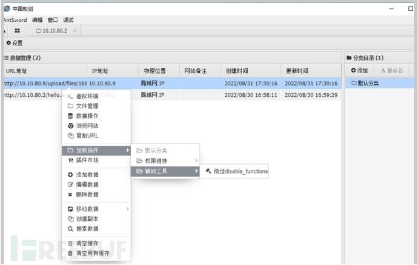418x265 pixels.
Task: Click the hammer icon beside 绕过disable_functions
Action: coord(208,171)
